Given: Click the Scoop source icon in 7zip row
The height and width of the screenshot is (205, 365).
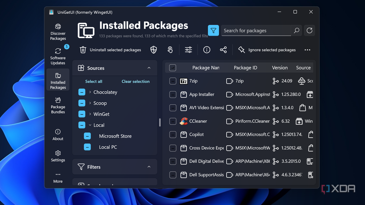Looking at the screenshot, I should tap(302, 81).
